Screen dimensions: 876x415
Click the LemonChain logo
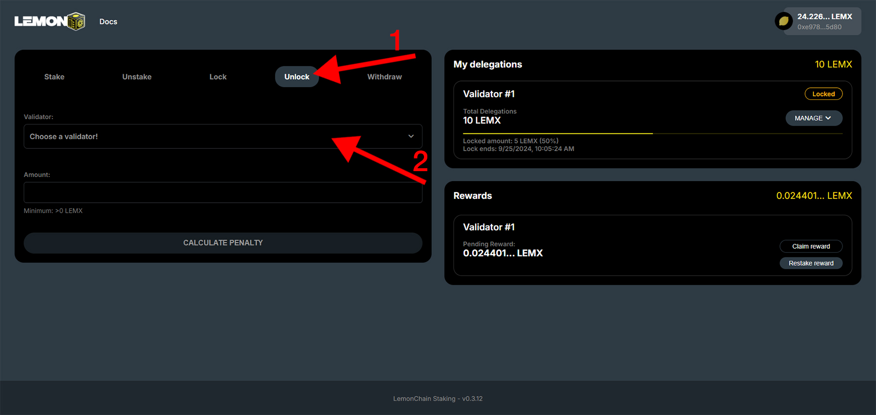click(x=49, y=21)
